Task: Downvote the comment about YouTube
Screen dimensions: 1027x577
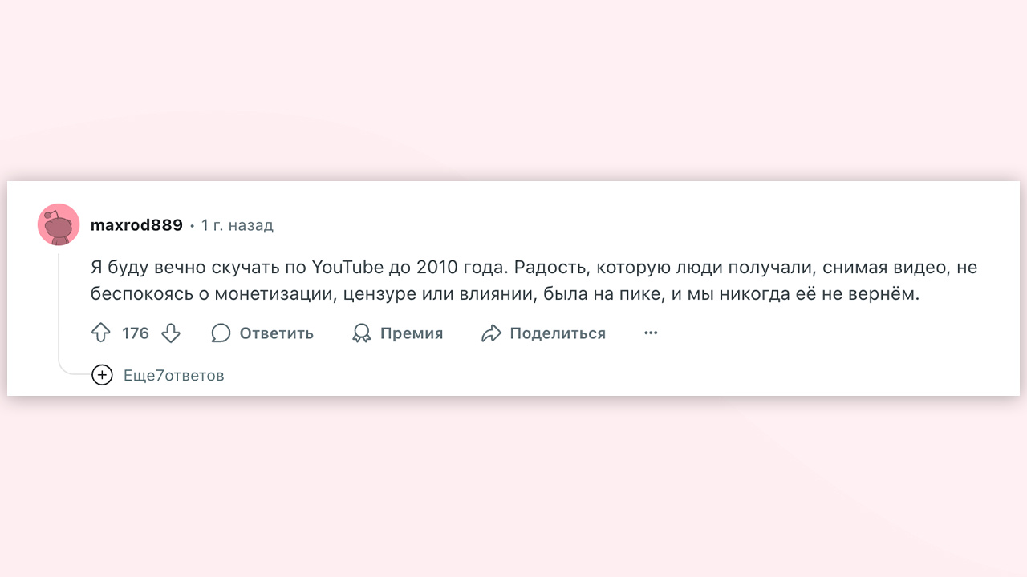Action: (171, 333)
